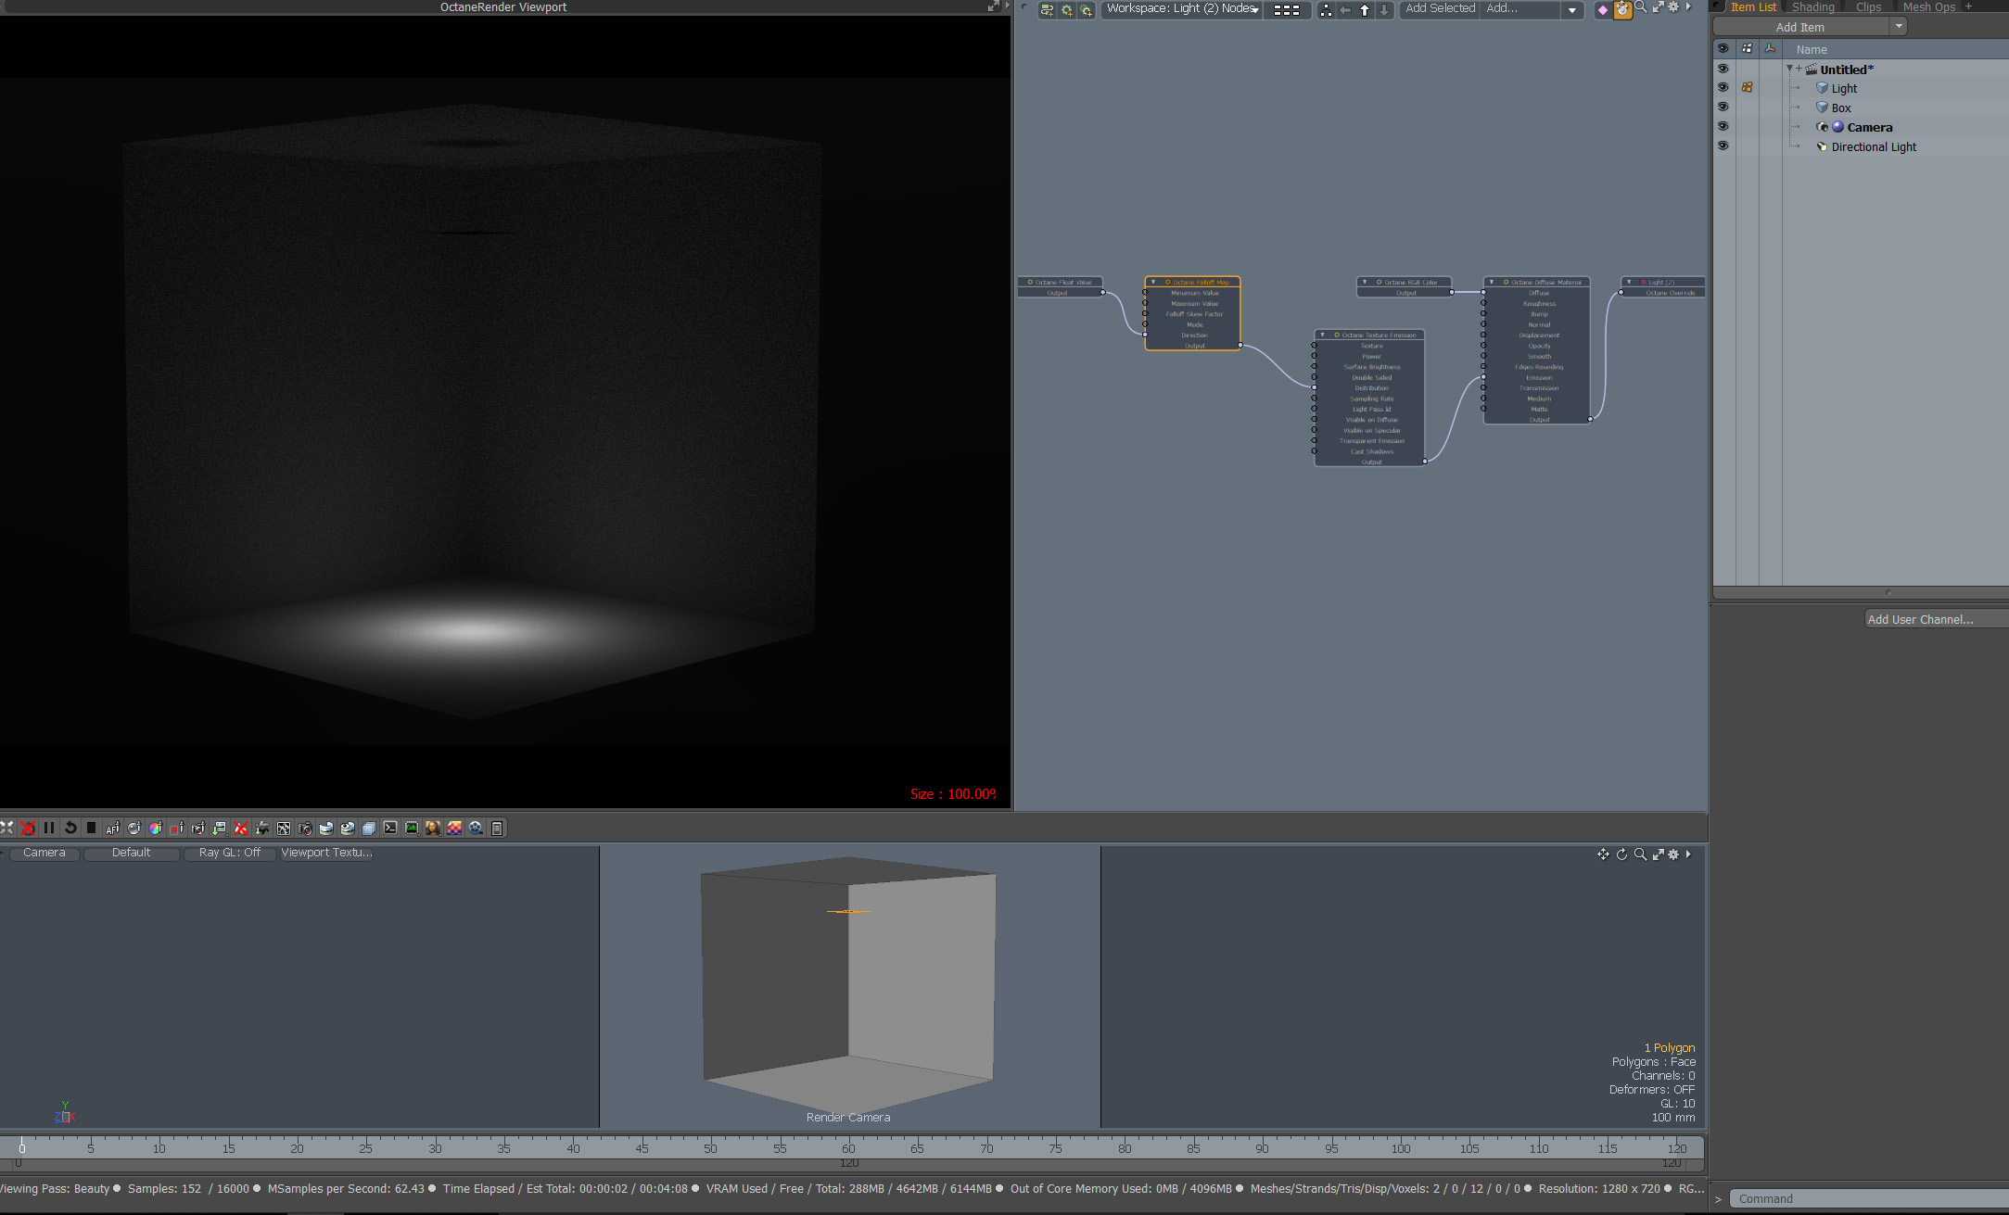Pick the white balance color wheel tool
Image resolution: width=2009 pixels, height=1215 pixels.
[155, 828]
